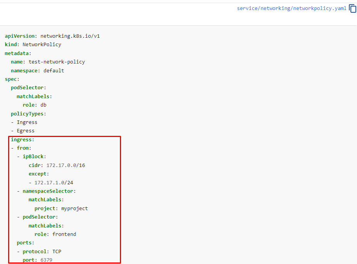Click the ipBlock key

34,157
